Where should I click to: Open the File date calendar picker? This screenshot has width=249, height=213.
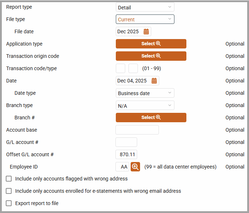click(146, 32)
